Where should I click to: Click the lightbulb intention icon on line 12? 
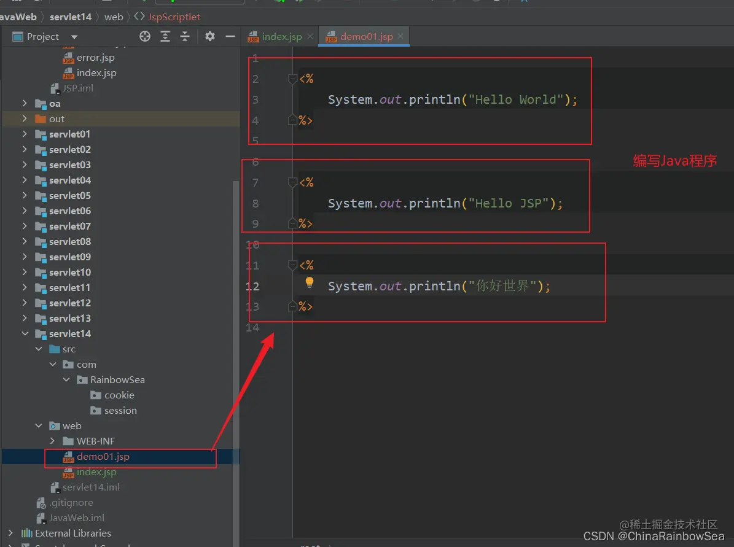tap(310, 282)
